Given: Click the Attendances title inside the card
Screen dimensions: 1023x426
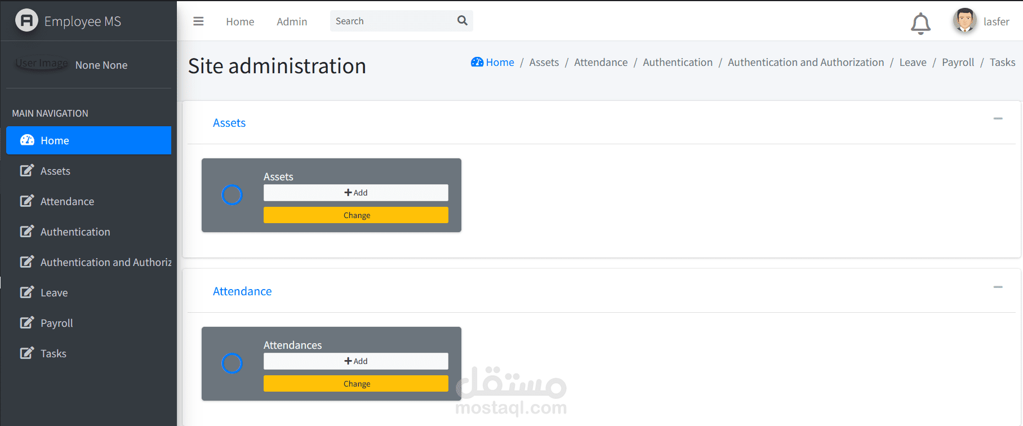Looking at the screenshot, I should pos(292,345).
